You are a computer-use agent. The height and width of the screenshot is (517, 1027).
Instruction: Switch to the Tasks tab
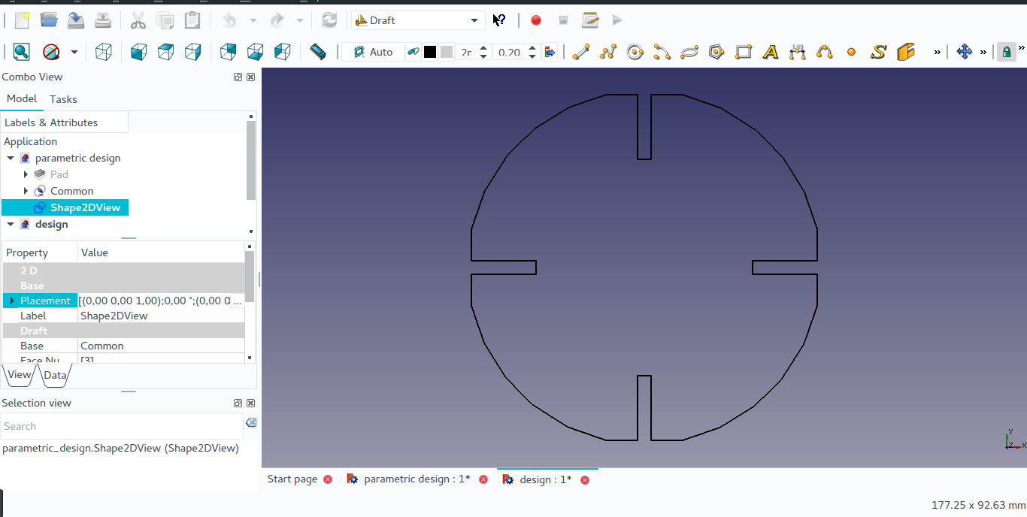pos(62,98)
